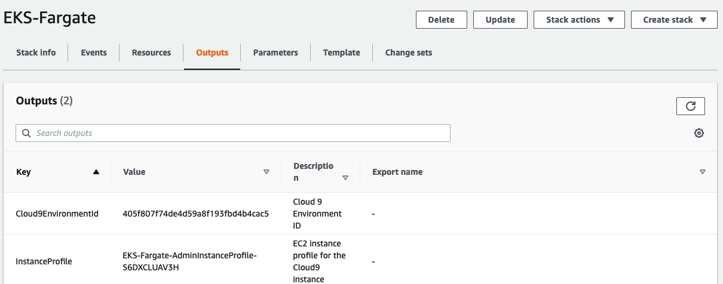Click the Delete stack button
Image resolution: width=723 pixels, height=284 pixels.
(441, 20)
